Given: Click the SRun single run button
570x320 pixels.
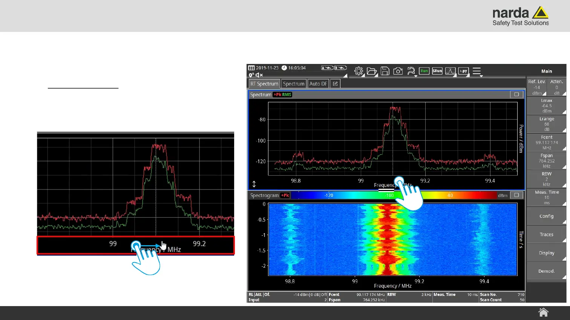Looking at the screenshot, I should [x=437, y=71].
